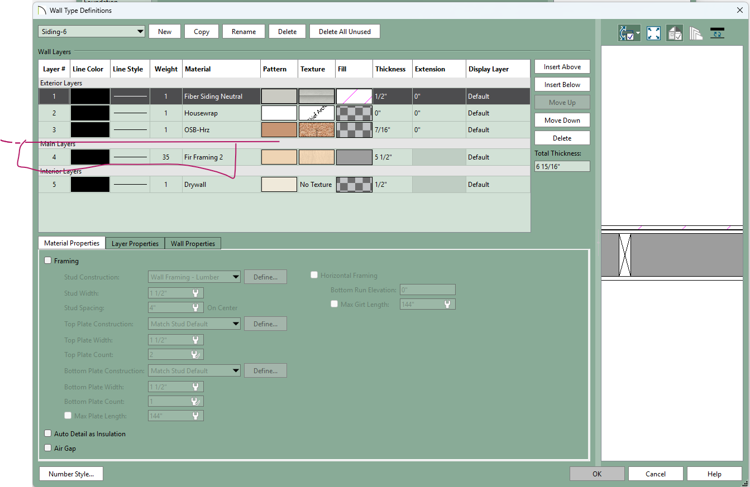Select the Fir Framing 2 material cell
Screen dimensions: 750x487
(221, 157)
